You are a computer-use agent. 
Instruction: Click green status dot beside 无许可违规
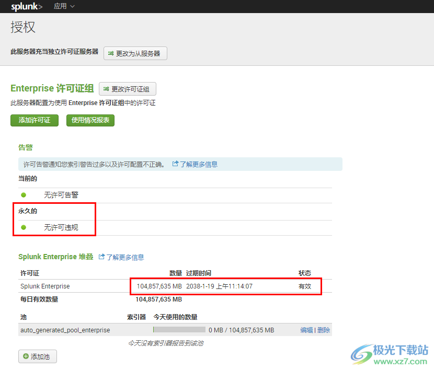pyautogui.click(x=24, y=227)
